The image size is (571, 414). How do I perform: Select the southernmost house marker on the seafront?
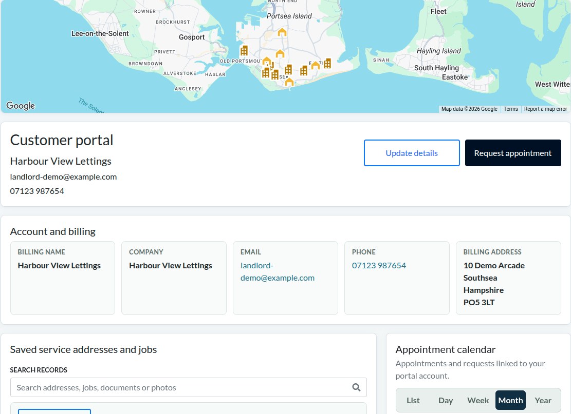tap(289, 82)
